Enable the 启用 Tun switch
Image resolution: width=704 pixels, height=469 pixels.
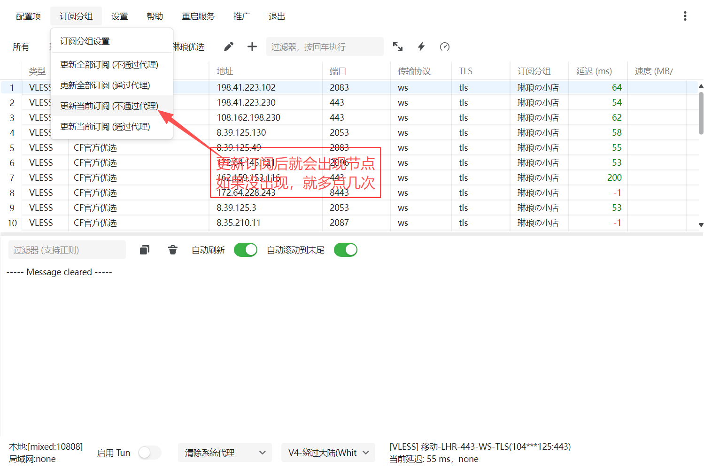150,453
